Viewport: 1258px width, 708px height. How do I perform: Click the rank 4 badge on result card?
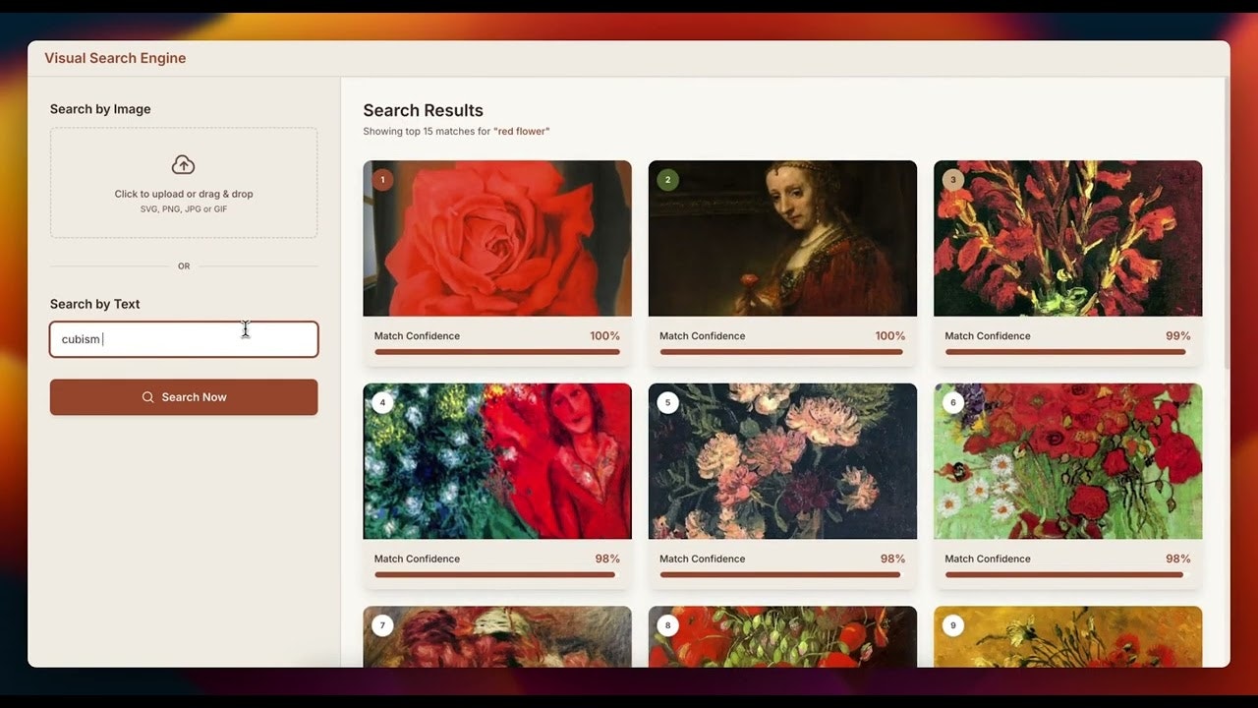pos(382,402)
